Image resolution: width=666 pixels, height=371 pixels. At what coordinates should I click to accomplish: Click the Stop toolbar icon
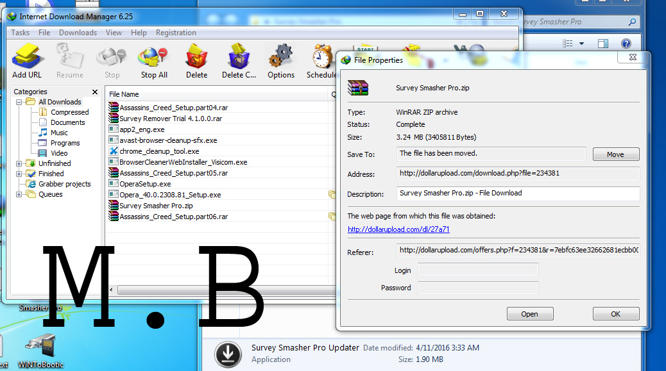(111, 57)
